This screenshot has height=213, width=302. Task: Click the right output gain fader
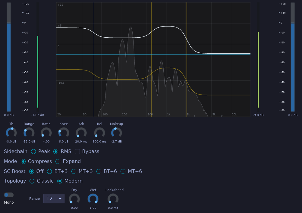click(x=293, y=57)
